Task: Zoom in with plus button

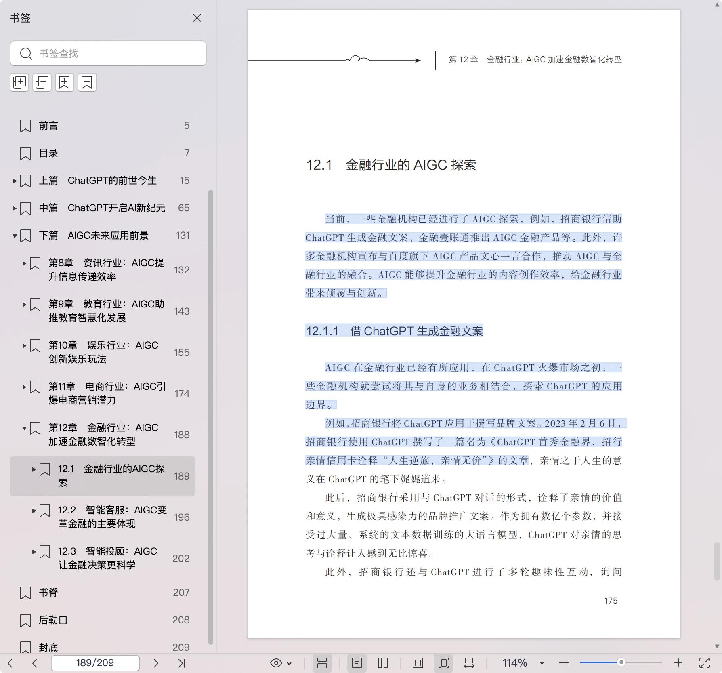Action: [x=678, y=663]
